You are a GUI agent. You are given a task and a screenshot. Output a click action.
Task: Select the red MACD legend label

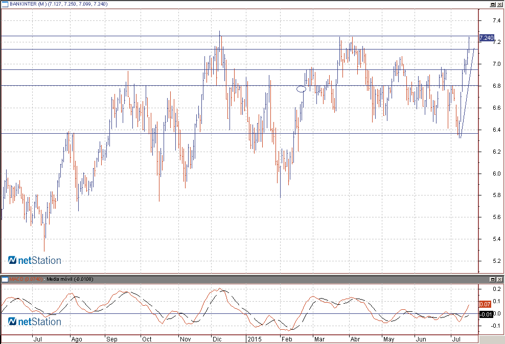tap(26, 279)
